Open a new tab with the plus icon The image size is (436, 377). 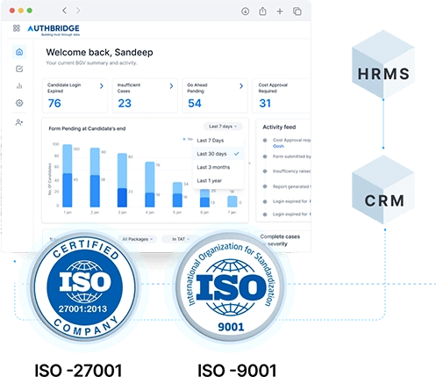(280, 11)
